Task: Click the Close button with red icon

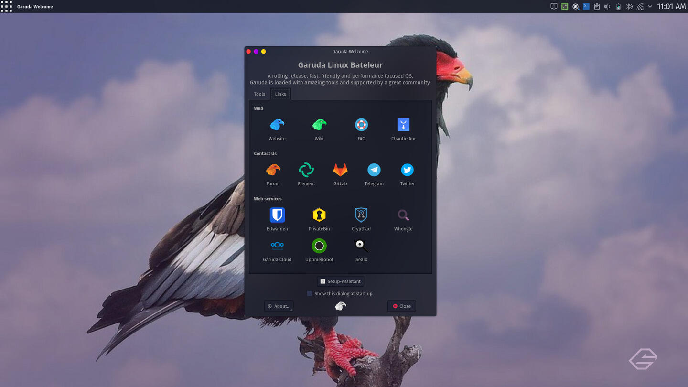Action: tap(401, 306)
